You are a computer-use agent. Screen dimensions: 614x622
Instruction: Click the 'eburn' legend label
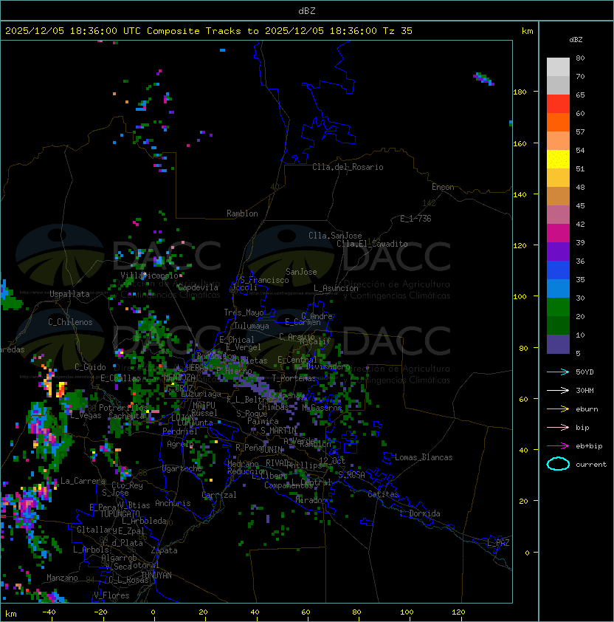(x=587, y=409)
